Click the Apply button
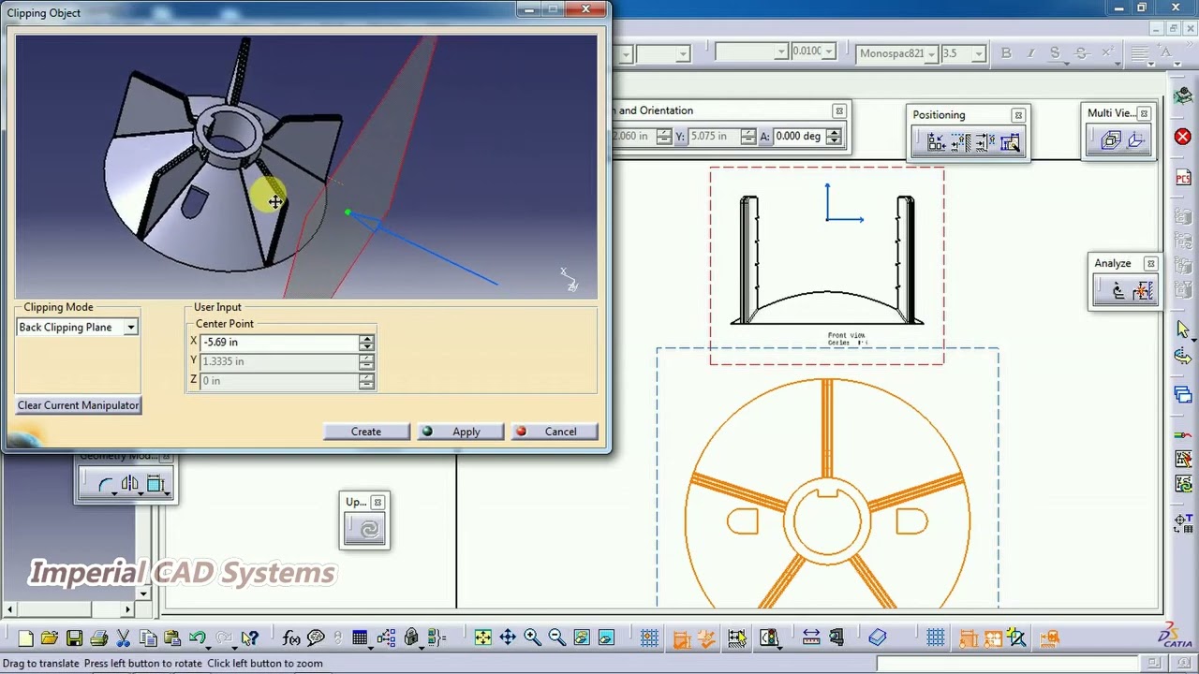 coord(461,432)
